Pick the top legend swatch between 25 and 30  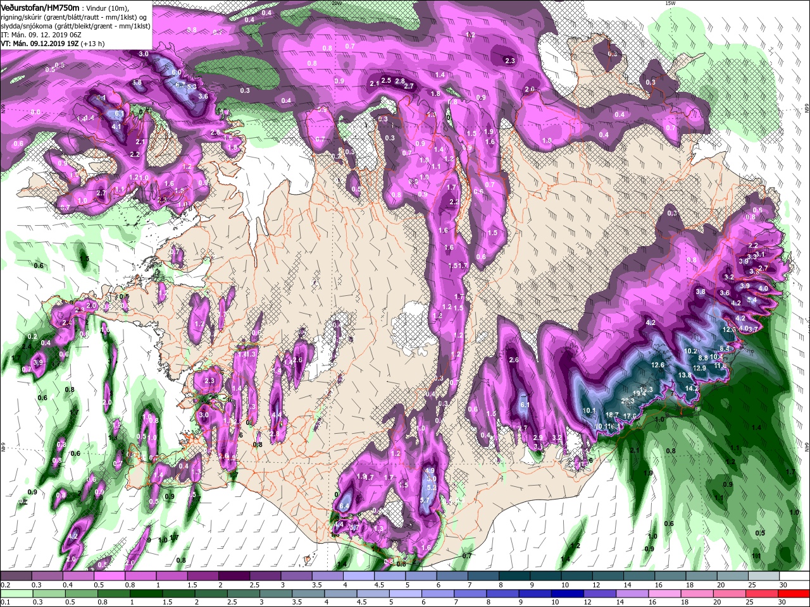click(x=763, y=576)
